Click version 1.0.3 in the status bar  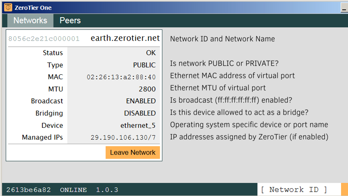click(107, 190)
